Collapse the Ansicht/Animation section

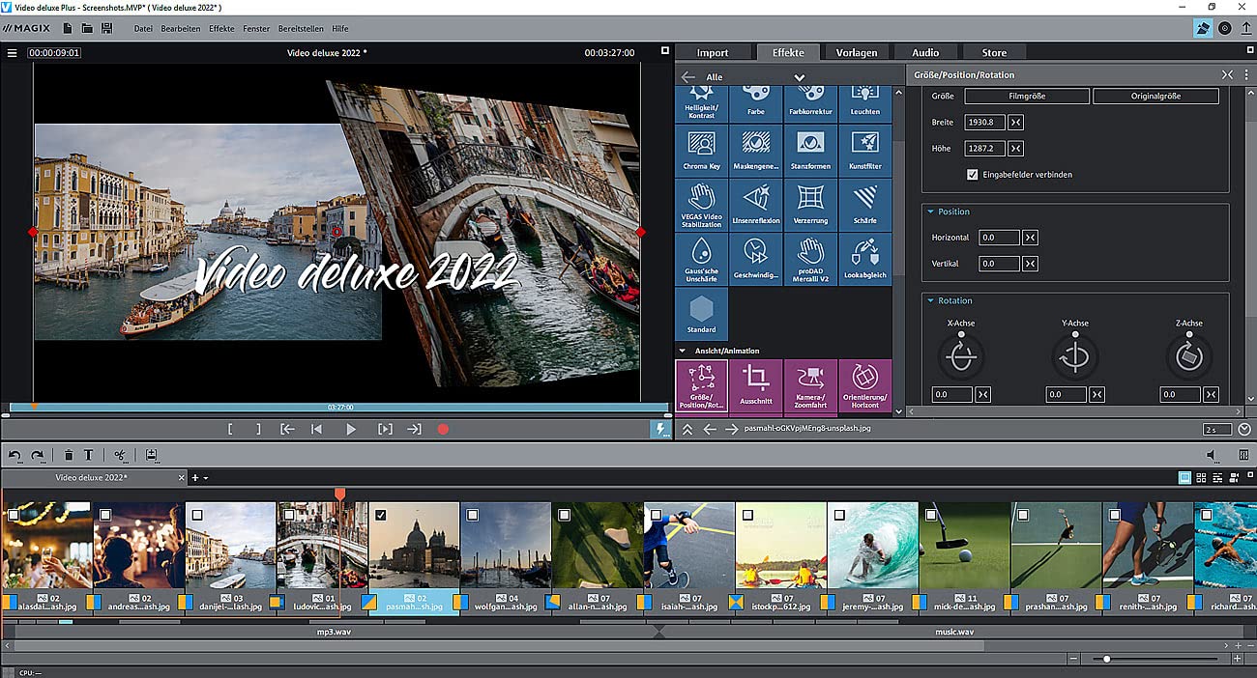(682, 351)
